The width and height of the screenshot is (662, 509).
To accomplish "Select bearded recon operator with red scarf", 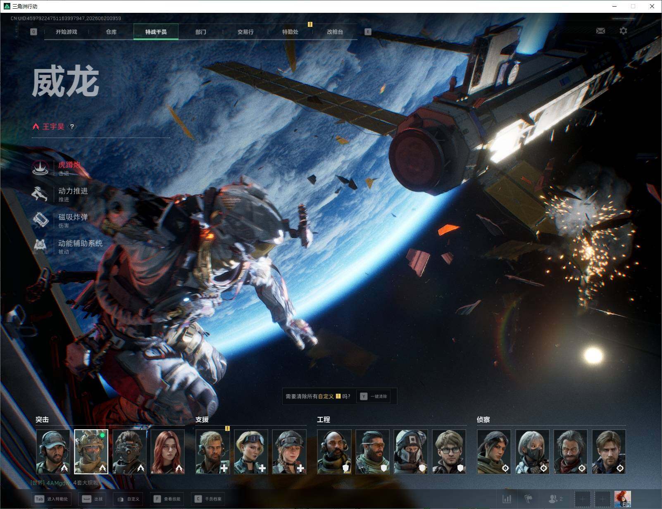I will point(570,452).
